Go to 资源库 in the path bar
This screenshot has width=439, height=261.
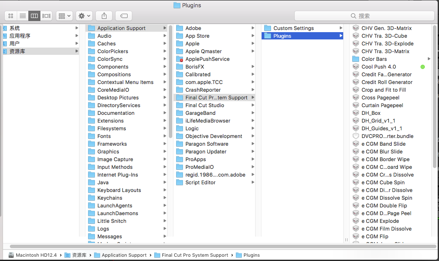coord(76,255)
